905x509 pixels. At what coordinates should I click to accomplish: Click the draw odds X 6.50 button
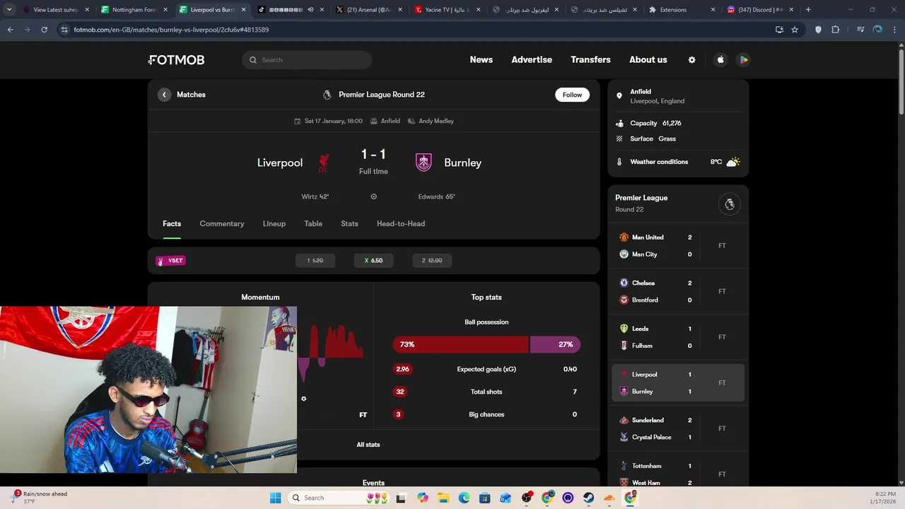click(373, 261)
